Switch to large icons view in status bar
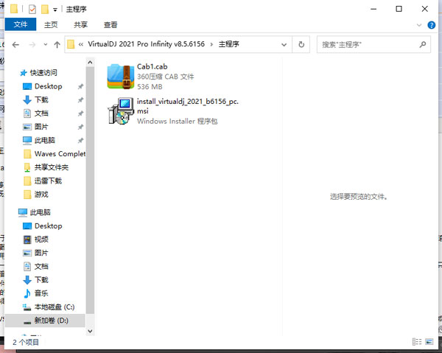 click(x=429, y=342)
